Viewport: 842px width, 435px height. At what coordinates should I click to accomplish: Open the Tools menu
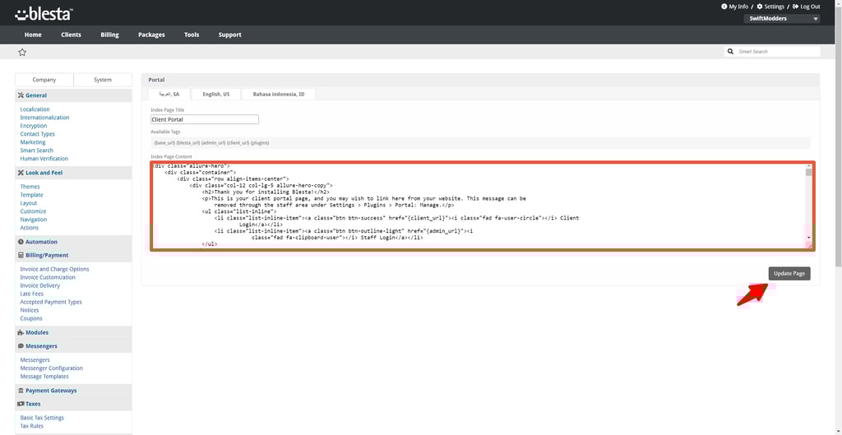pos(192,35)
